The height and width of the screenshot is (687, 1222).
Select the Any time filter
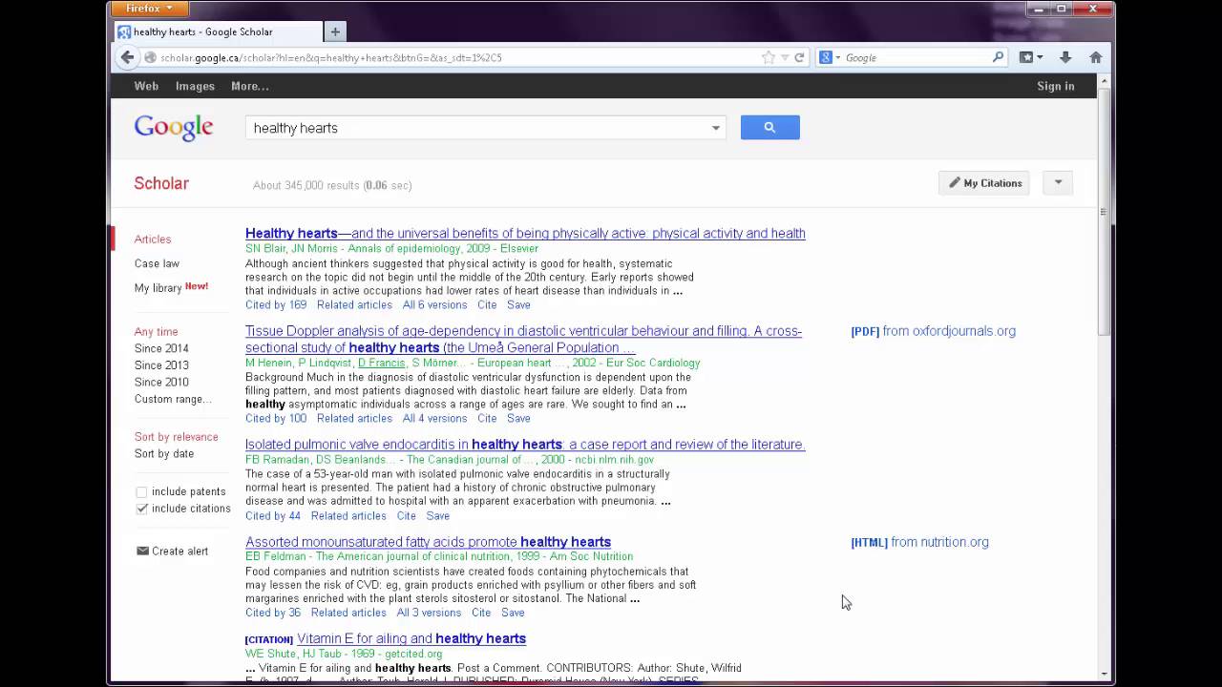click(x=156, y=332)
